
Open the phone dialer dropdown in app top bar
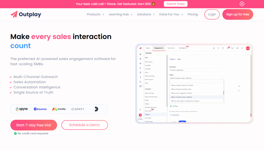coord(233,48)
